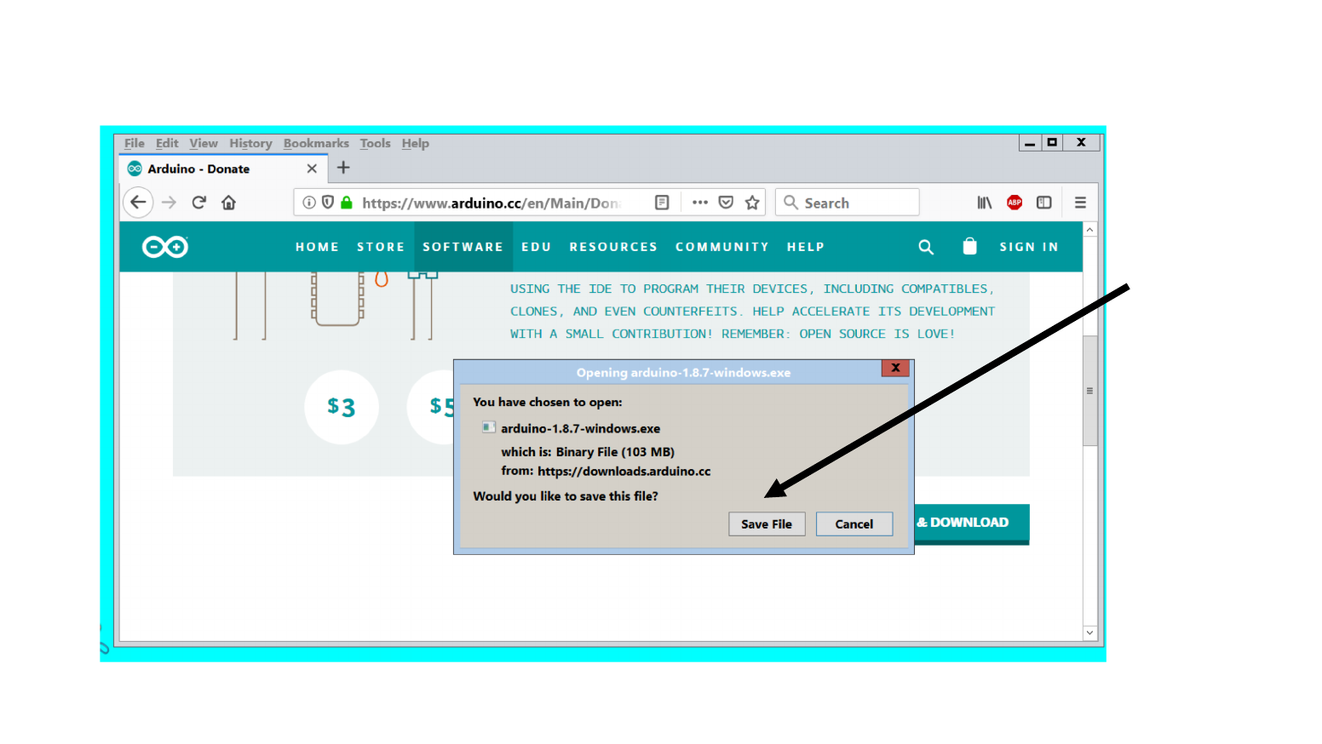
Task: Click the https://downloads.arduino.cc source text
Action: (624, 472)
